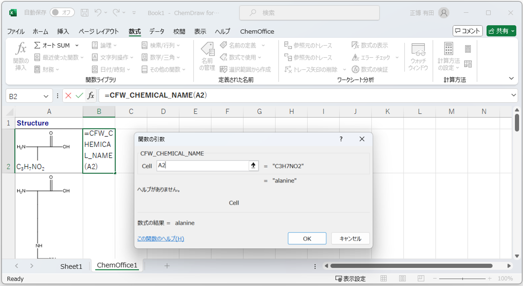Click the green enter checkmark in formula bar

click(79, 95)
